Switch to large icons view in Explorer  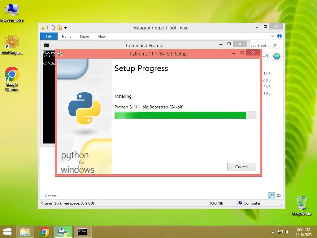coord(278,196)
